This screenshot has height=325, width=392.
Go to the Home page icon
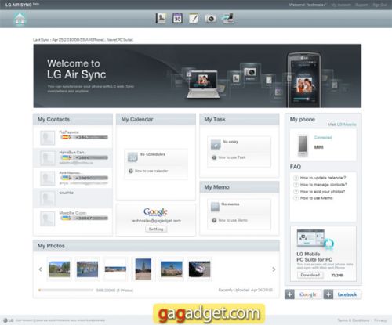[x=20, y=19]
